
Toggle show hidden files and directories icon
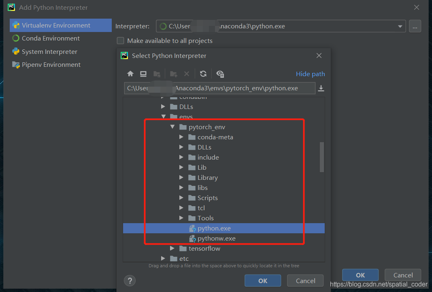coord(220,74)
